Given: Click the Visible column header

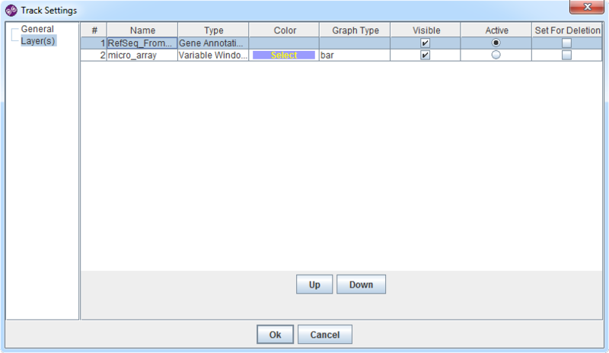Looking at the screenshot, I should pyautogui.click(x=426, y=30).
